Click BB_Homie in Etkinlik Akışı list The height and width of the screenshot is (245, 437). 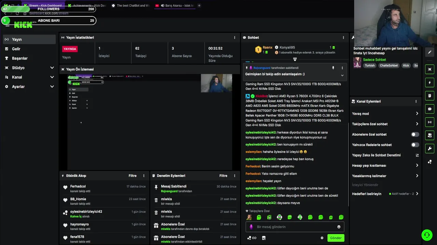point(78,199)
